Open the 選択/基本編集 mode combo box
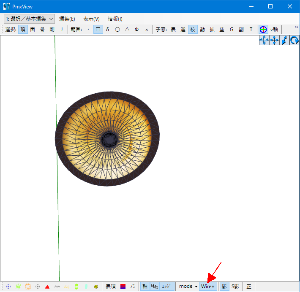The image size is (300, 292). [29, 19]
